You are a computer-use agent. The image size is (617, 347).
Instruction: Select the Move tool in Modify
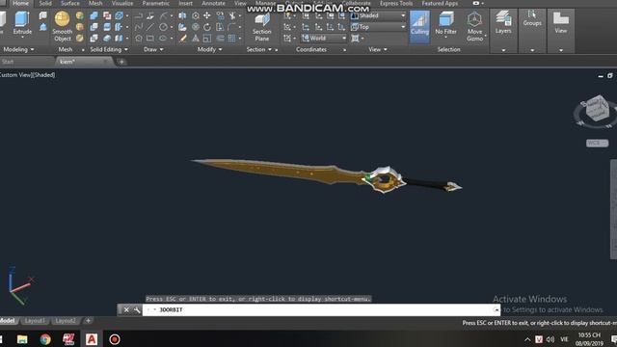(207, 15)
